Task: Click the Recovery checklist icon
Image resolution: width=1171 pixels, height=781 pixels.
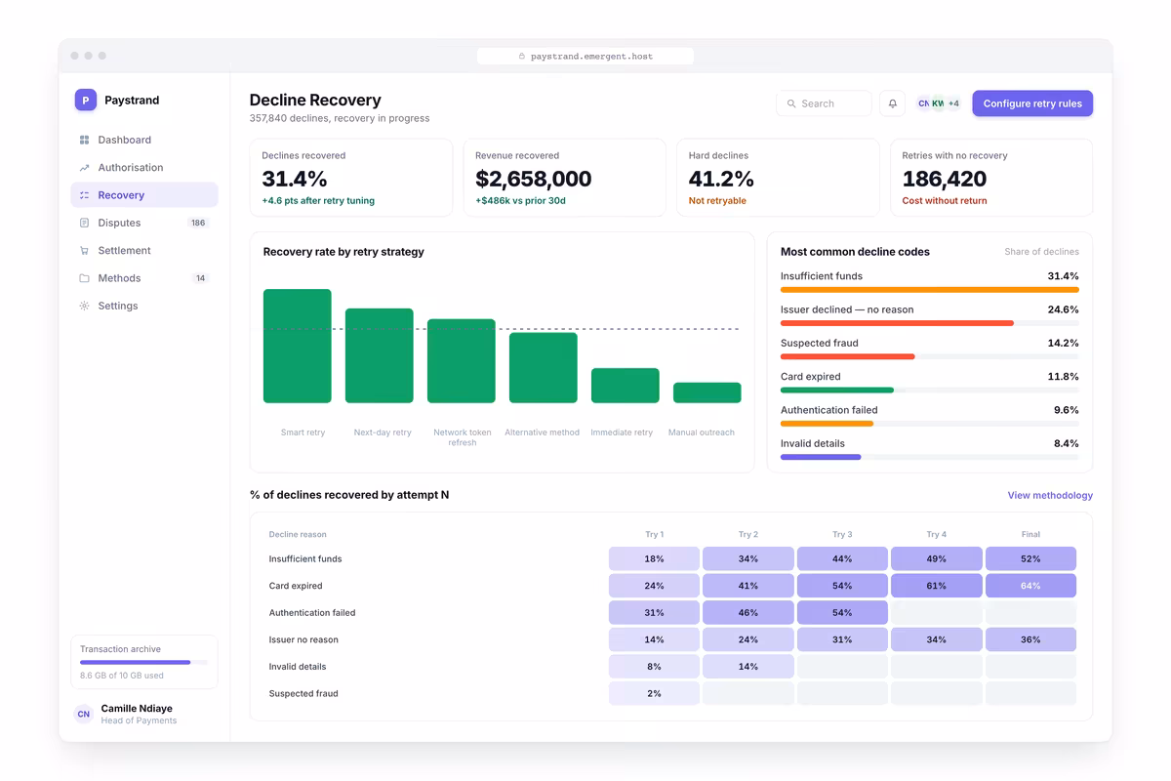Action: pos(85,195)
